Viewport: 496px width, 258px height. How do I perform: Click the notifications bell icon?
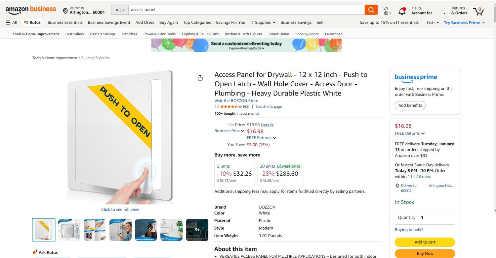(402, 11)
